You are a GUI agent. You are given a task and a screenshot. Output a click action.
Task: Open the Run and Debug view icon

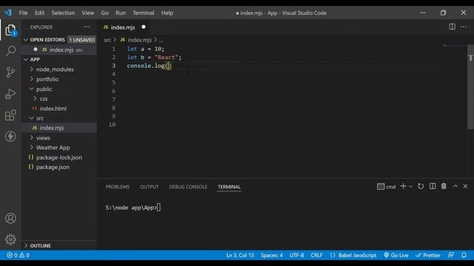(10, 94)
